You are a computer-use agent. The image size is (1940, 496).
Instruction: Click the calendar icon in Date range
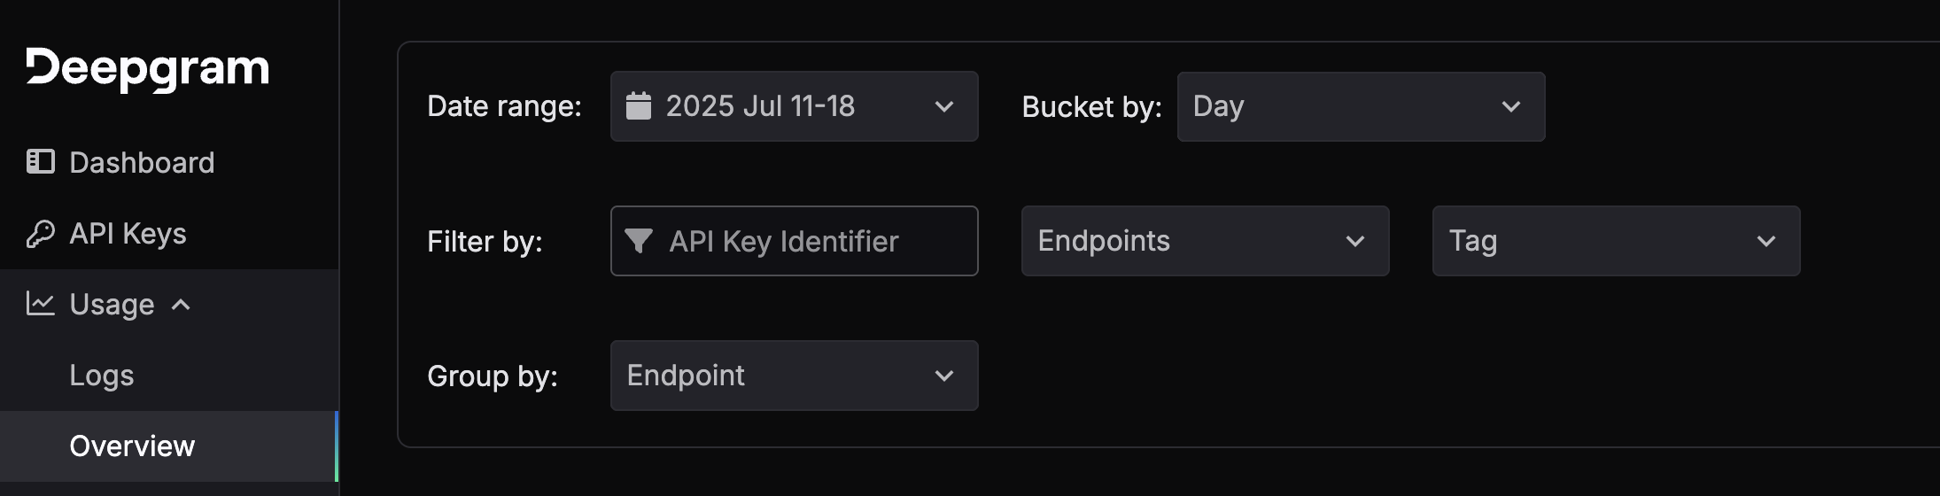pyautogui.click(x=639, y=106)
